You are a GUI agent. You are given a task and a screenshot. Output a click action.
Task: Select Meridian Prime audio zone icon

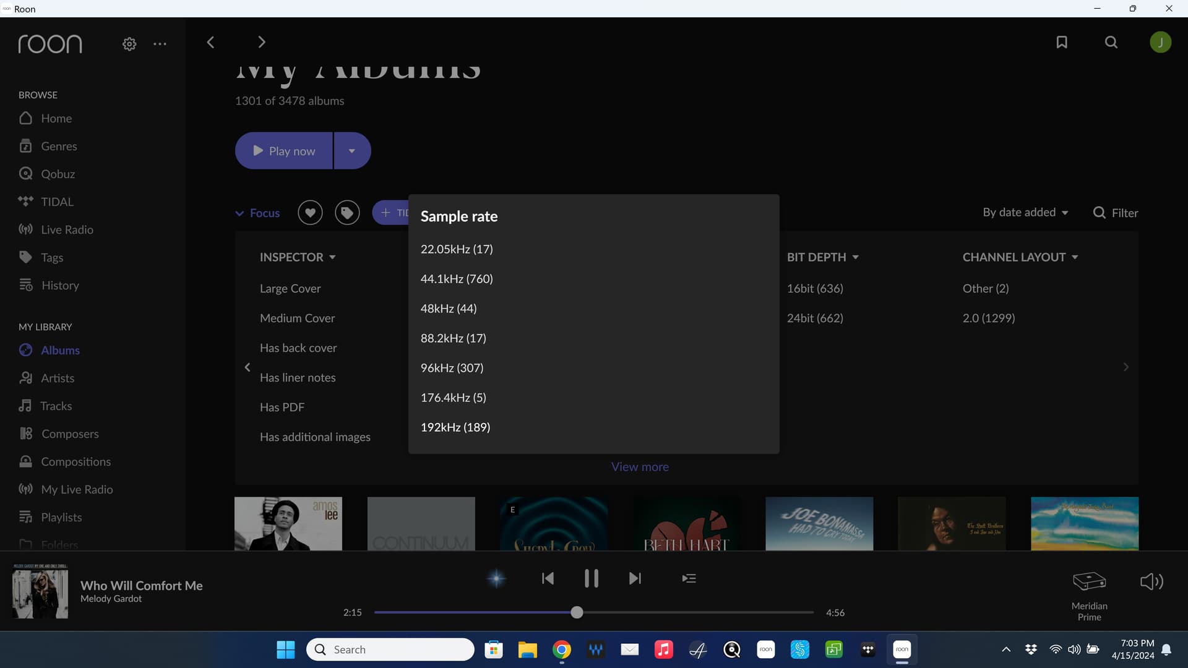tap(1089, 581)
